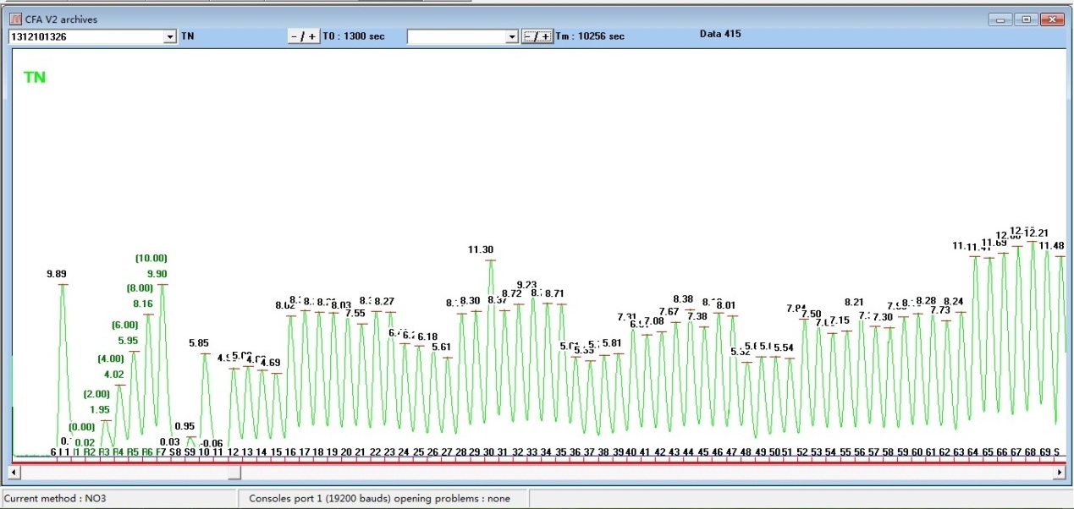The width and height of the screenshot is (1074, 509).
Task: Click the 0.95 peak label
Action: pyautogui.click(x=185, y=426)
